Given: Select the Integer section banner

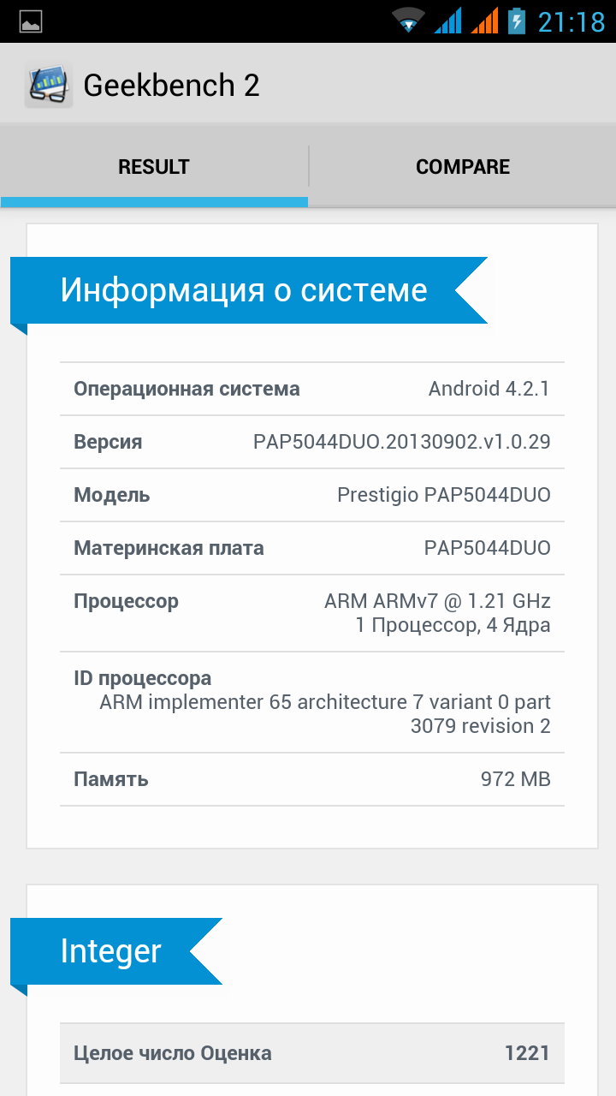Looking at the screenshot, I should pos(111,951).
